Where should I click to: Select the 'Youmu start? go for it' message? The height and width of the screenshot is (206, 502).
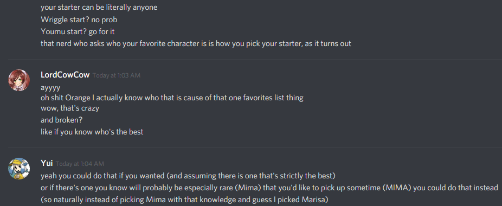(x=78, y=32)
